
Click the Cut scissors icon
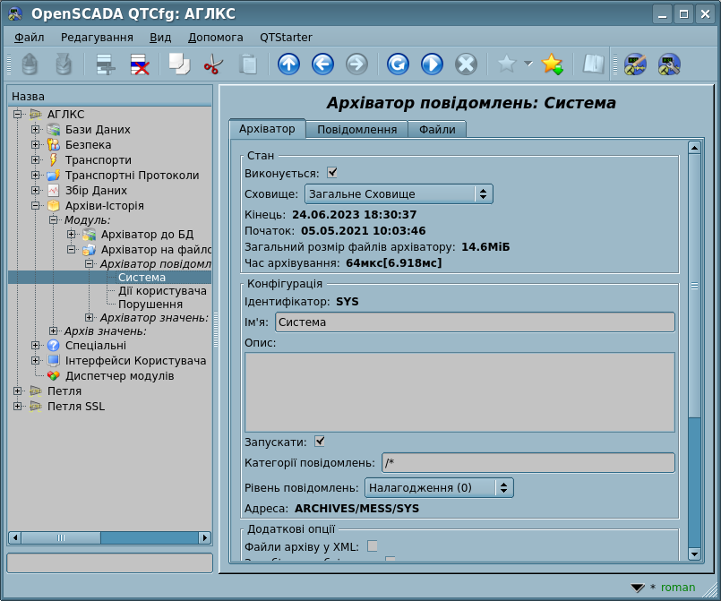click(x=213, y=64)
